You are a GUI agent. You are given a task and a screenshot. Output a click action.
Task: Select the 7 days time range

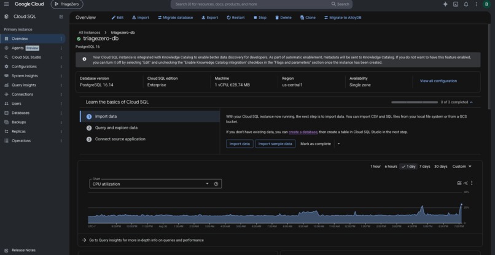[x=424, y=167]
